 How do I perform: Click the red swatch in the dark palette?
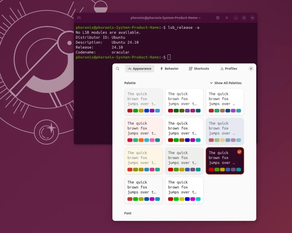[x=211, y=169]
